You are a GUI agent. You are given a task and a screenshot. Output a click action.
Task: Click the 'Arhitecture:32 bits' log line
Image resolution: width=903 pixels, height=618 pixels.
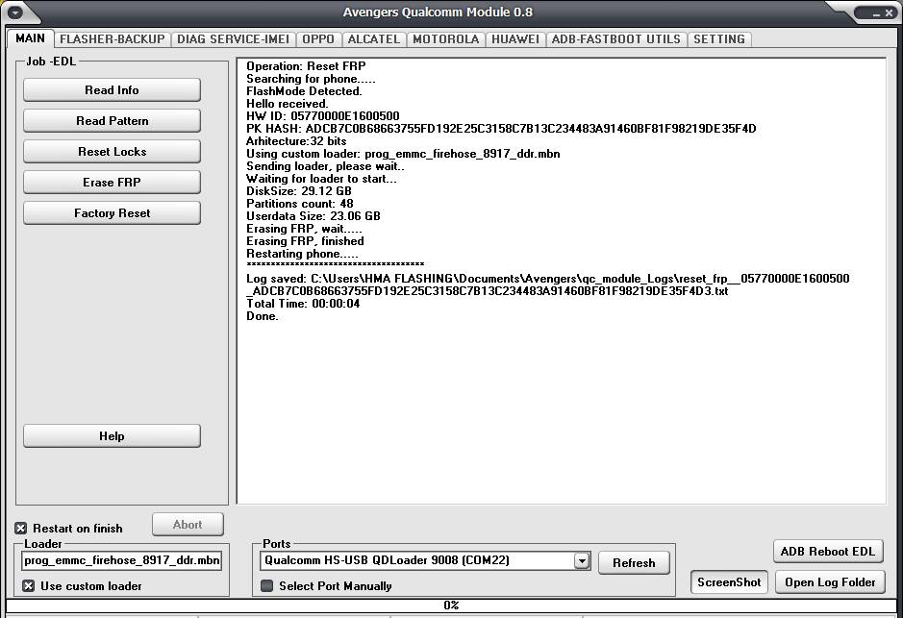(296, 141)
